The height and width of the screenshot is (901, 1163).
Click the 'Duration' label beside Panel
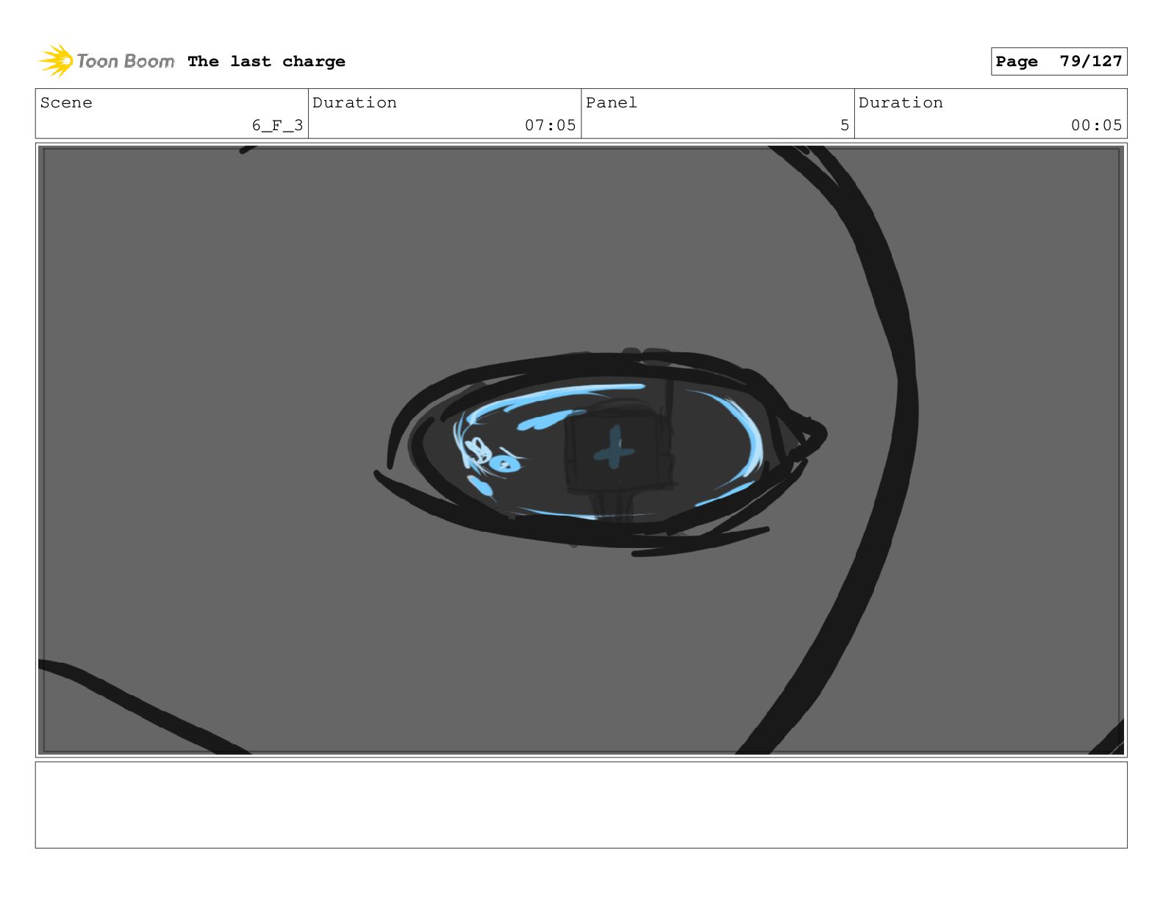pos(901,103)
